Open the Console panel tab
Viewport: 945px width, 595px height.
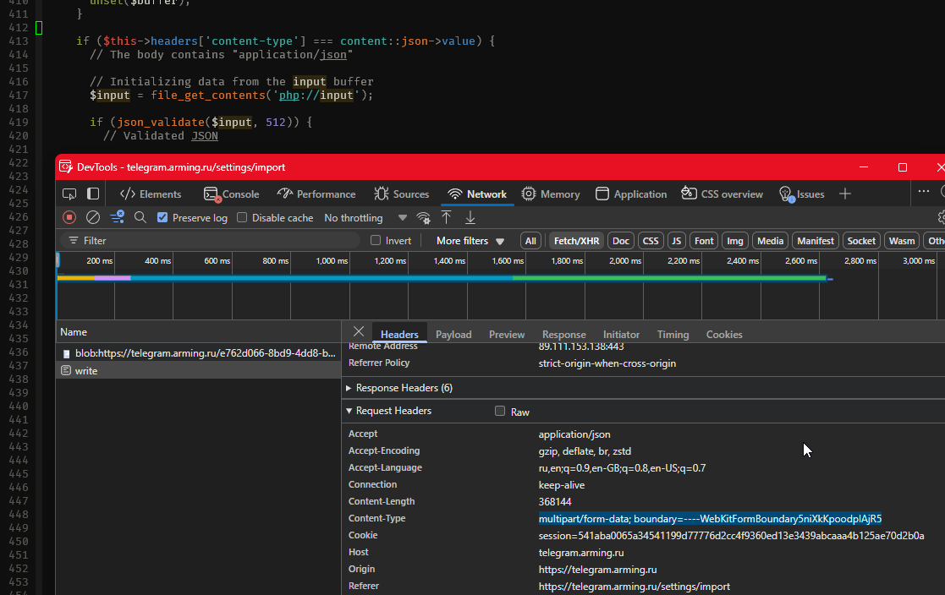click(x=232, y=194)
